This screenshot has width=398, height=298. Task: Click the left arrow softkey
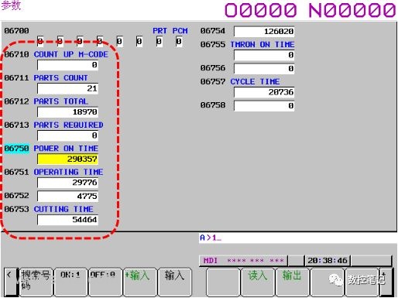coord(11,282)
